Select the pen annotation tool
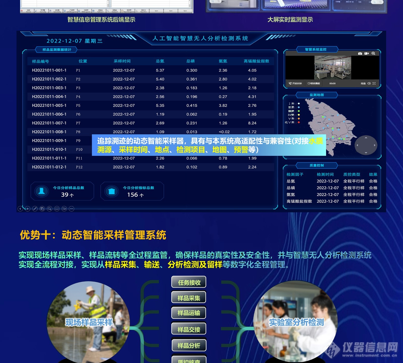Screen dimensions: 403x363 click(x=35, y=209)
